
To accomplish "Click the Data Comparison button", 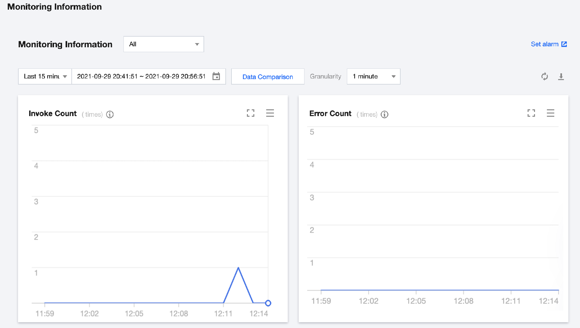I will (267, 77).
